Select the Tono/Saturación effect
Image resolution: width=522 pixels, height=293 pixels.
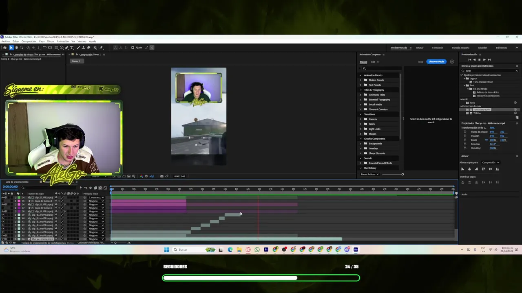[x=482, y=109]
